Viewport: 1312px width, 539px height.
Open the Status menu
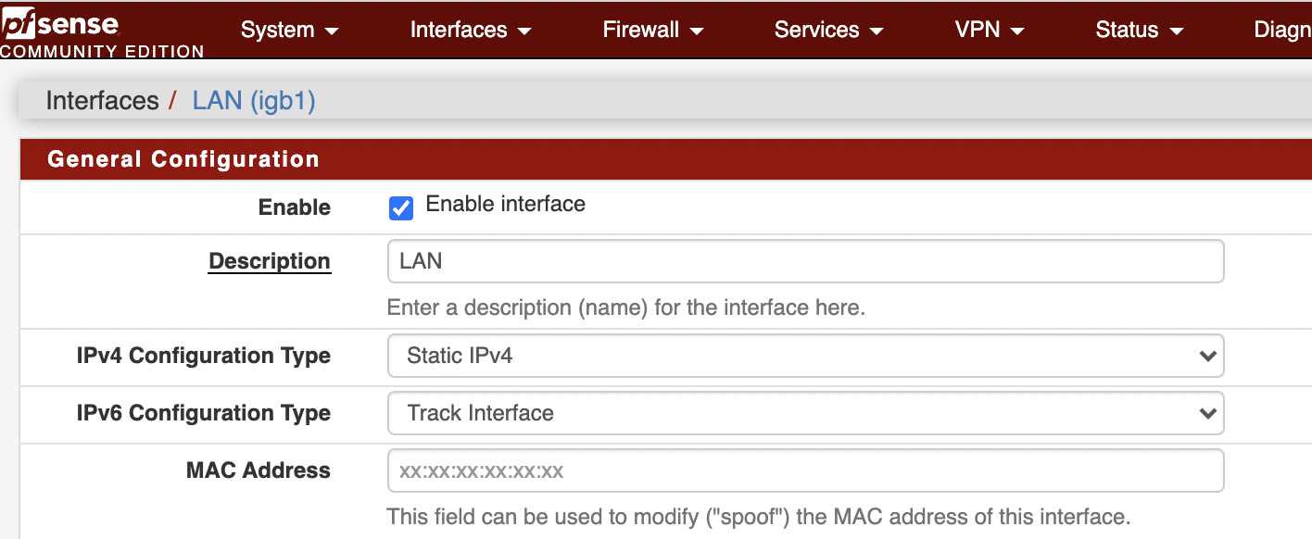pyautogui.click(x=1140, y=30)
